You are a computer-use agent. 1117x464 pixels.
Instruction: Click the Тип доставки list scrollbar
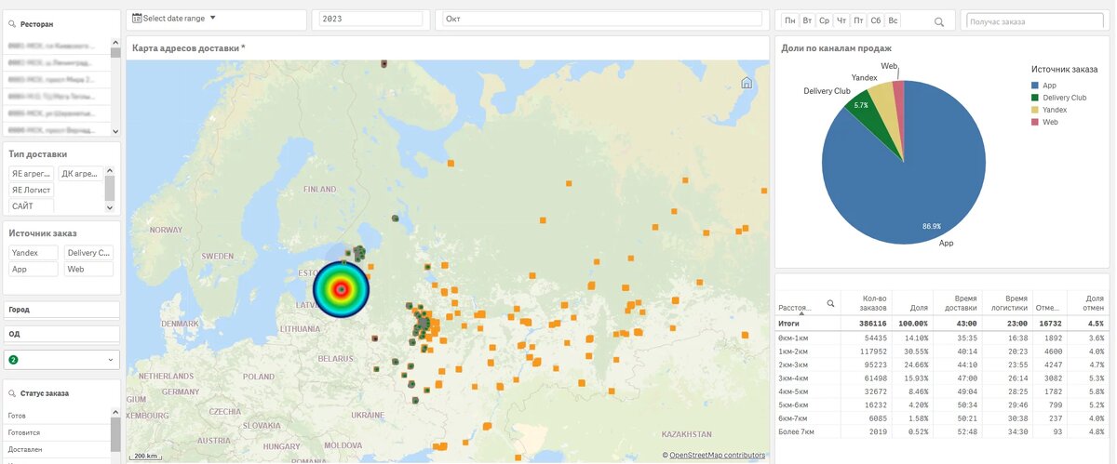pos(109,190)
